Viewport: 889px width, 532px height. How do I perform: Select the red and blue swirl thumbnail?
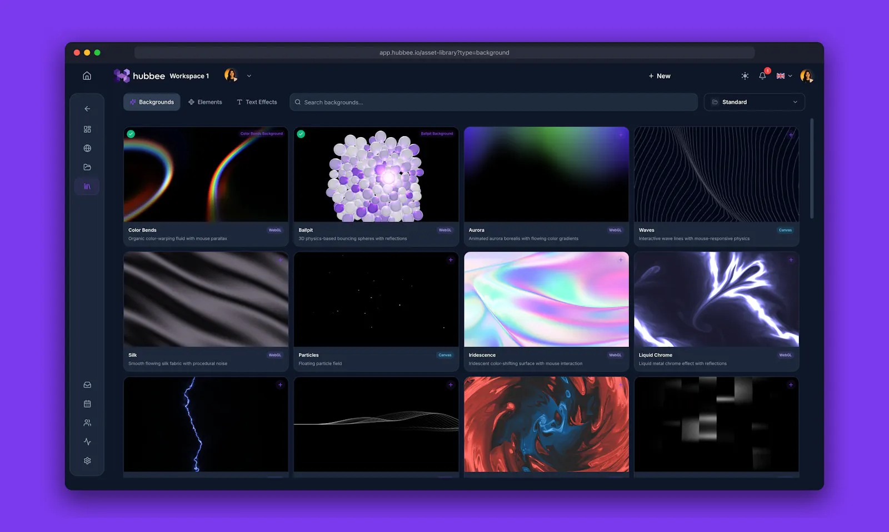pos(546,425)
